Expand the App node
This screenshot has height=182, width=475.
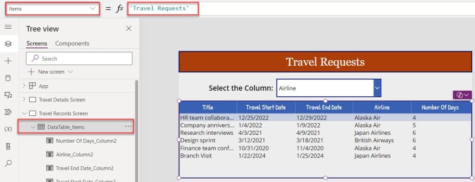tap(24, 86)
